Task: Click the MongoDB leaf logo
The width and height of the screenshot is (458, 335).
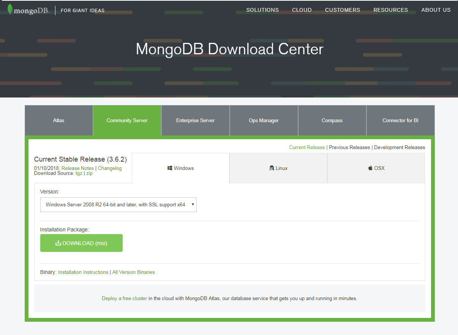Action: [10, 9]
